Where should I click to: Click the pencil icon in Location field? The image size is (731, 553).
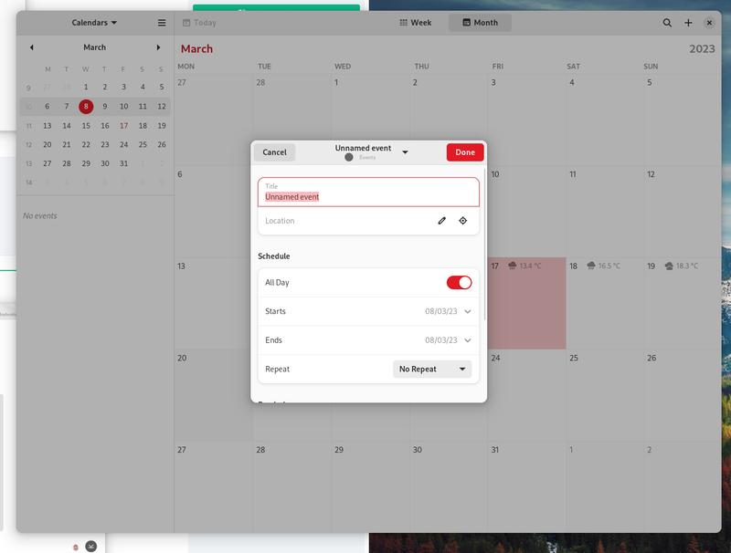[441, 221]
